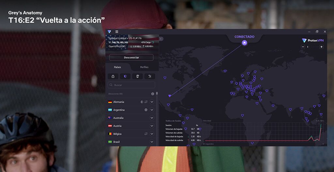The height and width of the screenshot is (172, 334).
Task: Click the Austria flag in list
Action: (110, 126)
